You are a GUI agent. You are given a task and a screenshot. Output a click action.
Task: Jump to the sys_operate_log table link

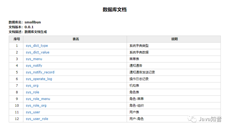(39, 79)
